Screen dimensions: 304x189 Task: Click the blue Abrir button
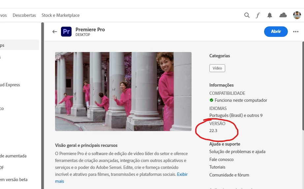click(276, 32)
